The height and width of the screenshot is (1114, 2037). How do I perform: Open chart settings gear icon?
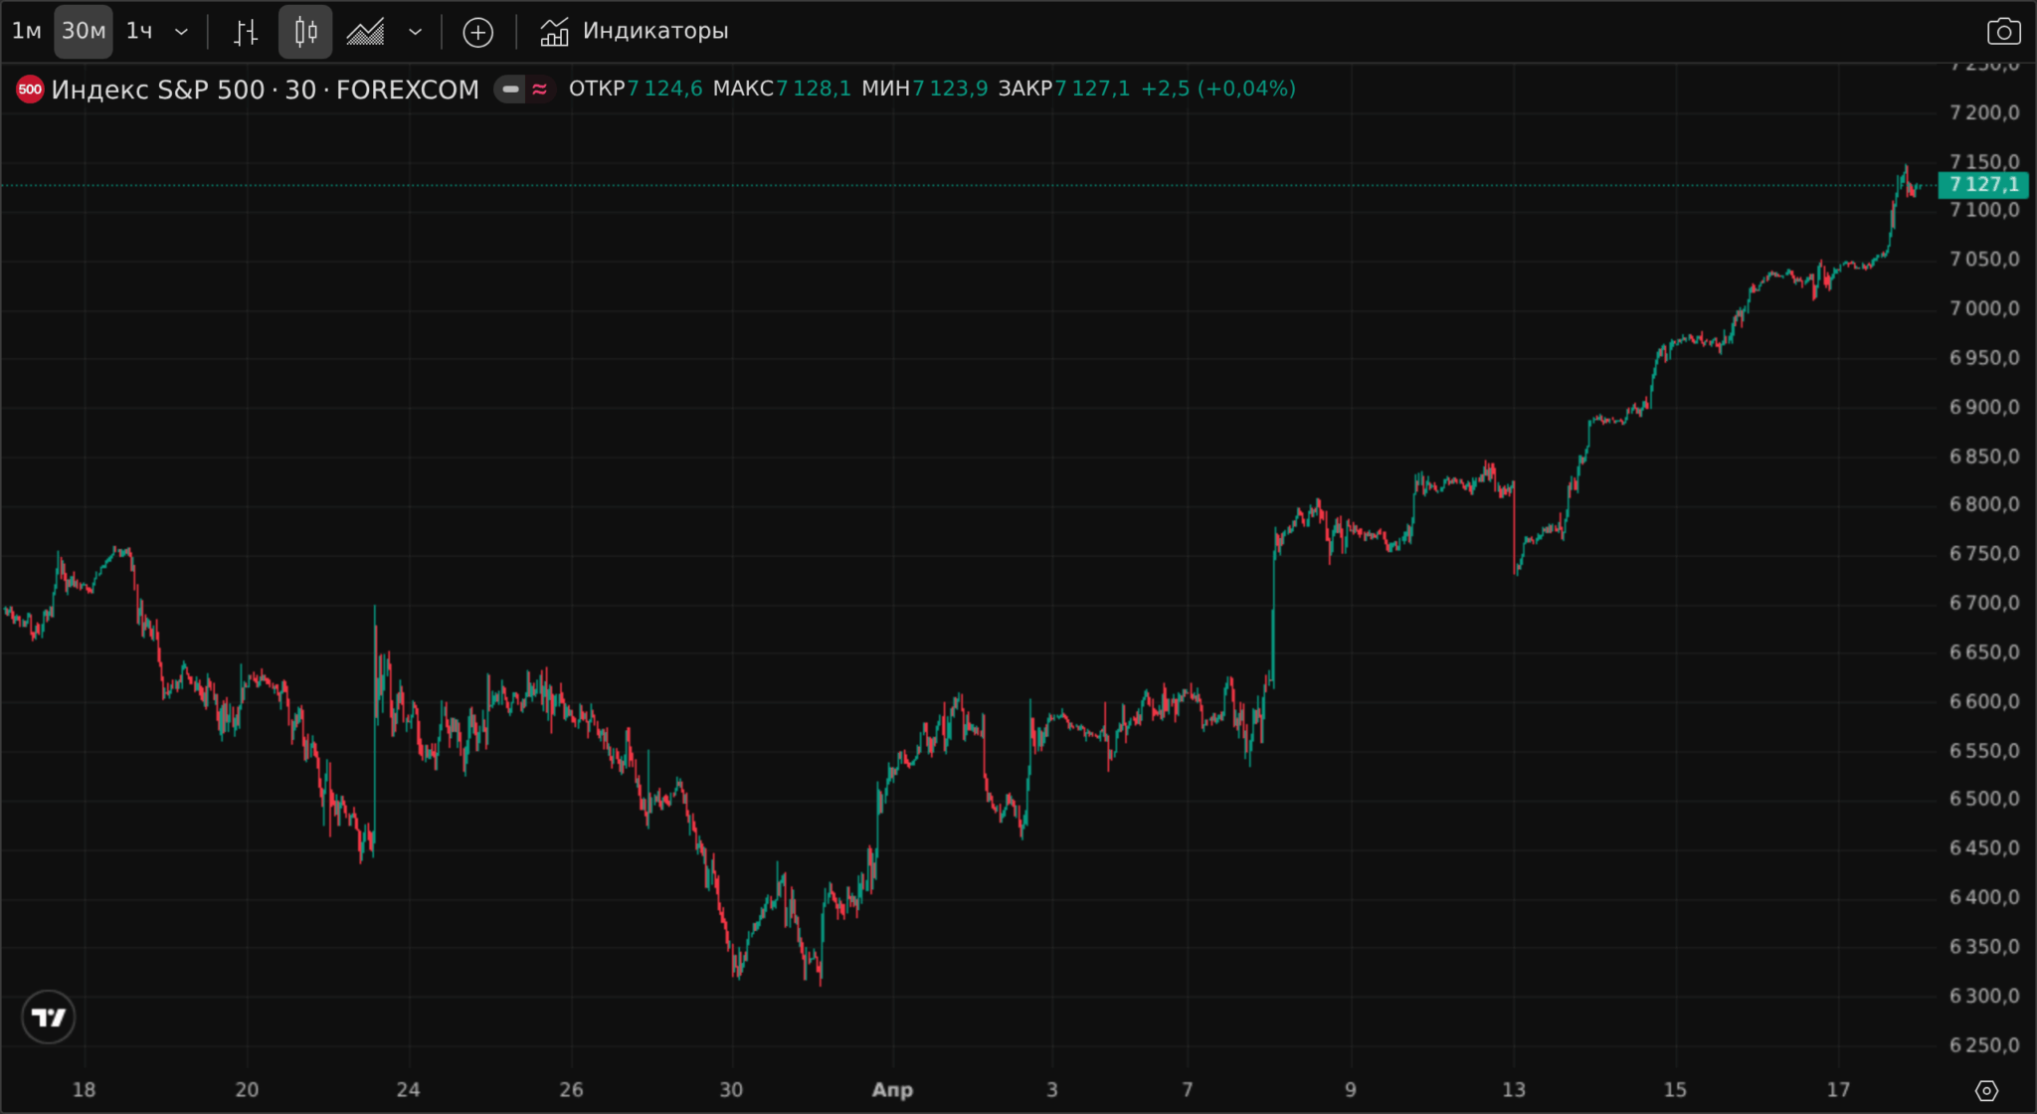coord(1986,1091)
